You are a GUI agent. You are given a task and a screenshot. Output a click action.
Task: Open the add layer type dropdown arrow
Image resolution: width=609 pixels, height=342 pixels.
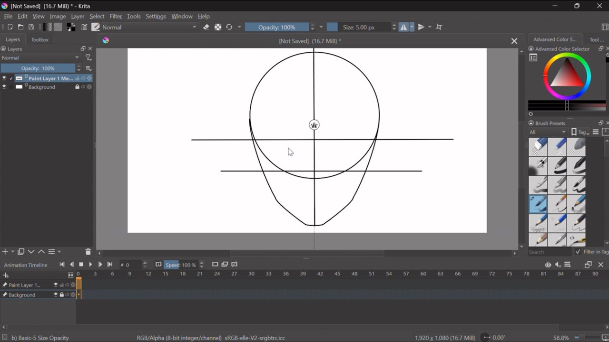tap(12, 252)
